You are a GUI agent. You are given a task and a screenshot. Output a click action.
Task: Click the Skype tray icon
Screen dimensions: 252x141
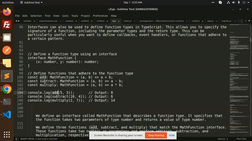point(220,2)
